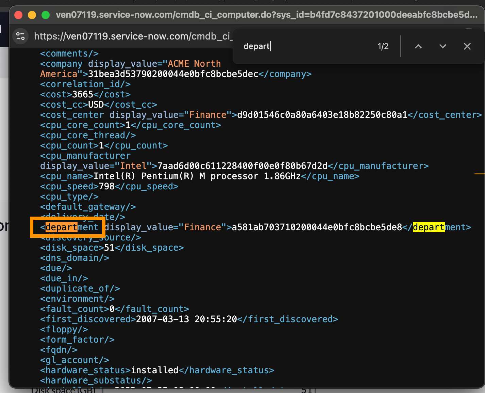Click the <duplicate_of/> tag

click(x=80, y=288)
